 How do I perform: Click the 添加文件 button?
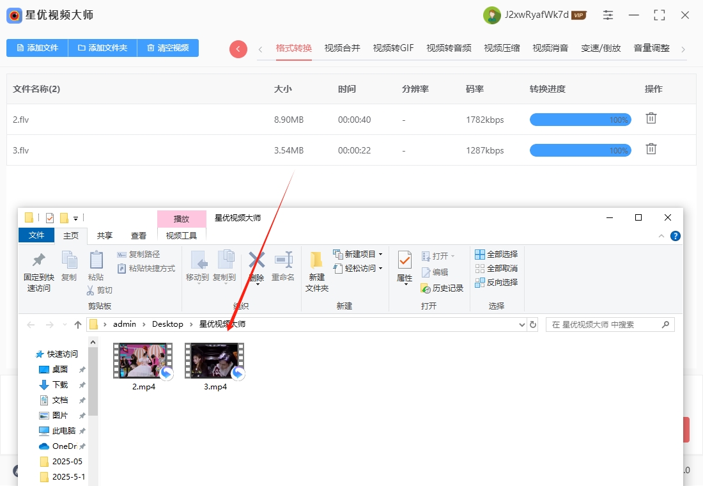(37, 48)
